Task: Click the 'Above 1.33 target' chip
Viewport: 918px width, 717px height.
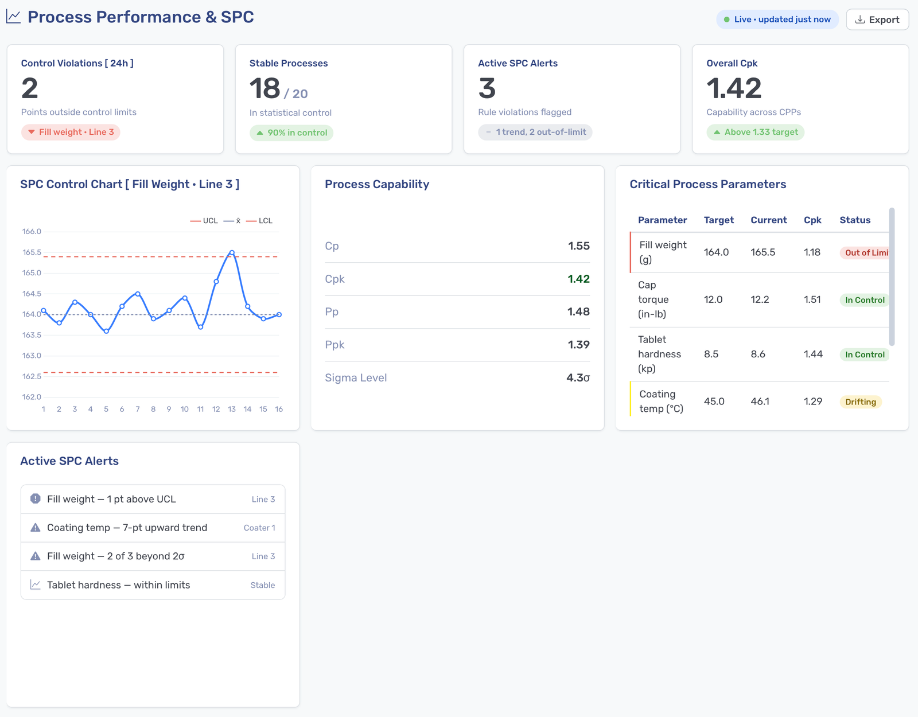Action: tap(755, 132)
